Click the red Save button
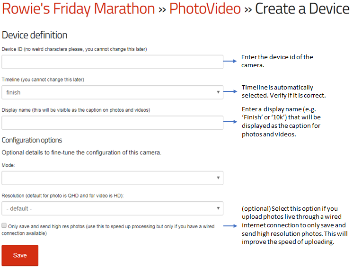Viewport: 353px width, 269px height. 20,255
